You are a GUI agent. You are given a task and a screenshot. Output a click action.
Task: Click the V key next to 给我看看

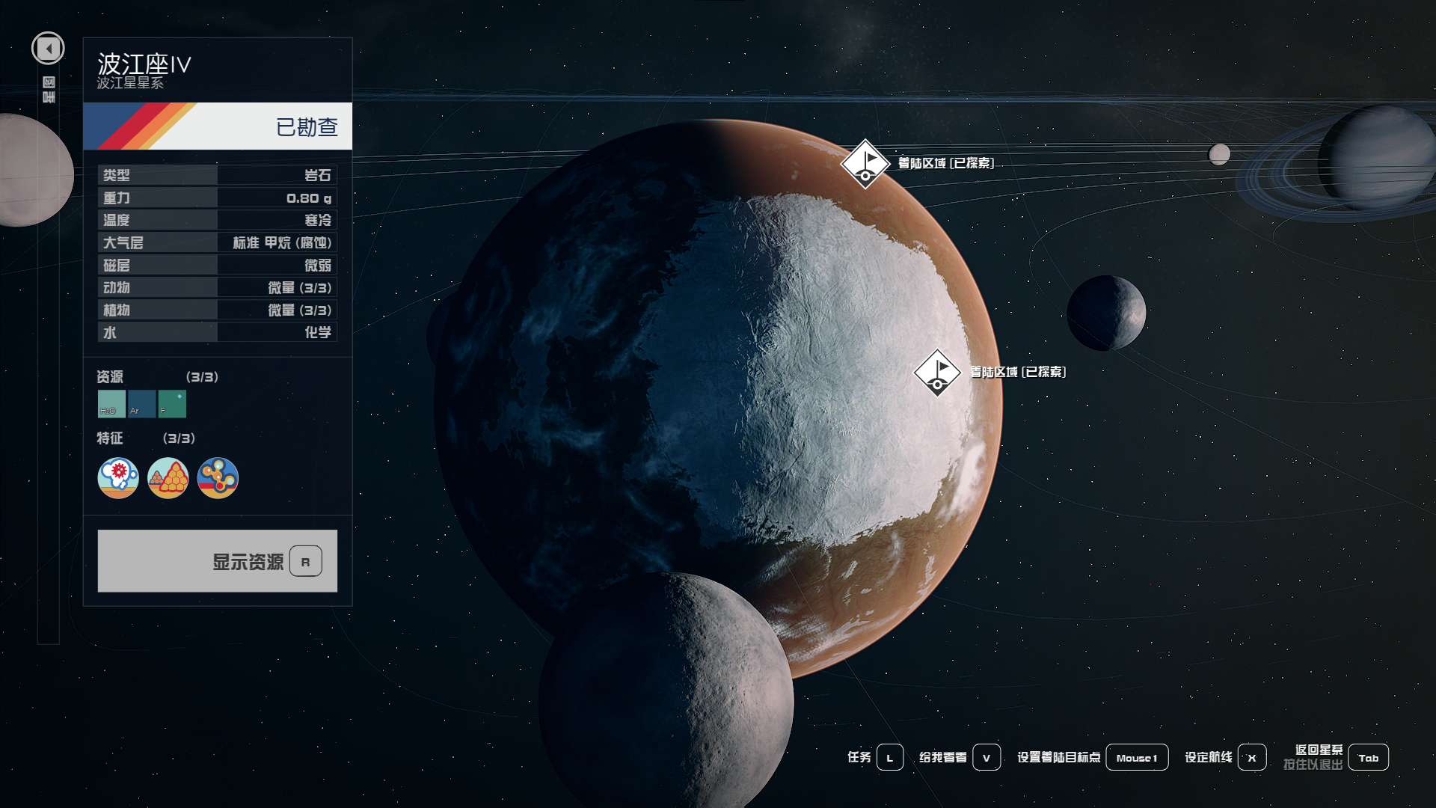coord(987,757)
